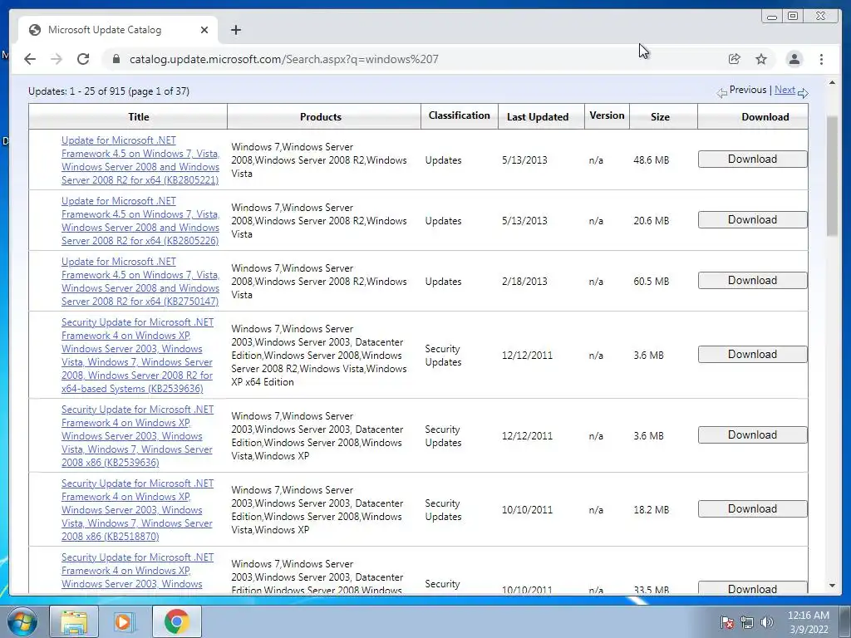The image size is (851, 638).
Task: Click the date 10/10/2011 in KB2518870 row
Action: pos(527,510)
